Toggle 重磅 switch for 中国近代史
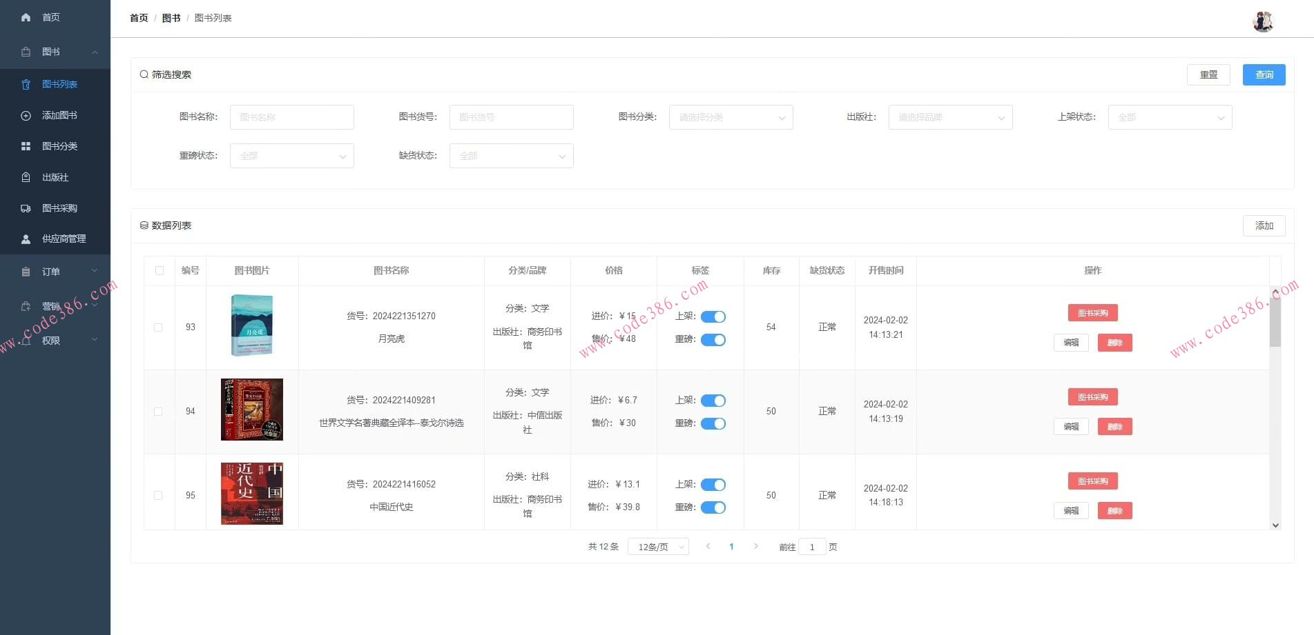Image resolution: width=1314 pixels, height=635 pixels. (x=713, y=507)
